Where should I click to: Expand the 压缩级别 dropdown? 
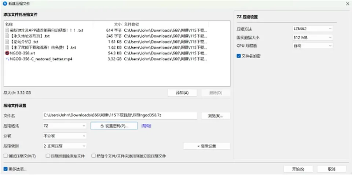coord(65,146)
